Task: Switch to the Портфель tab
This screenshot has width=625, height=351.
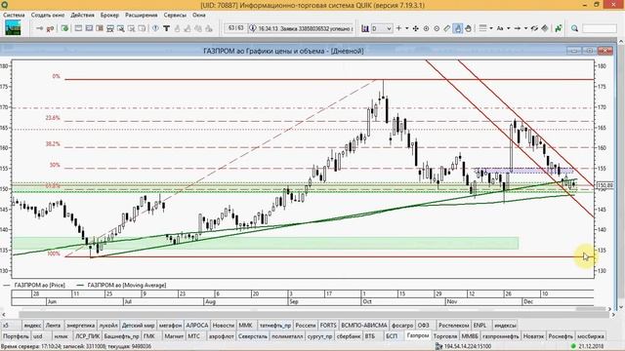Action: coord(16,336)
